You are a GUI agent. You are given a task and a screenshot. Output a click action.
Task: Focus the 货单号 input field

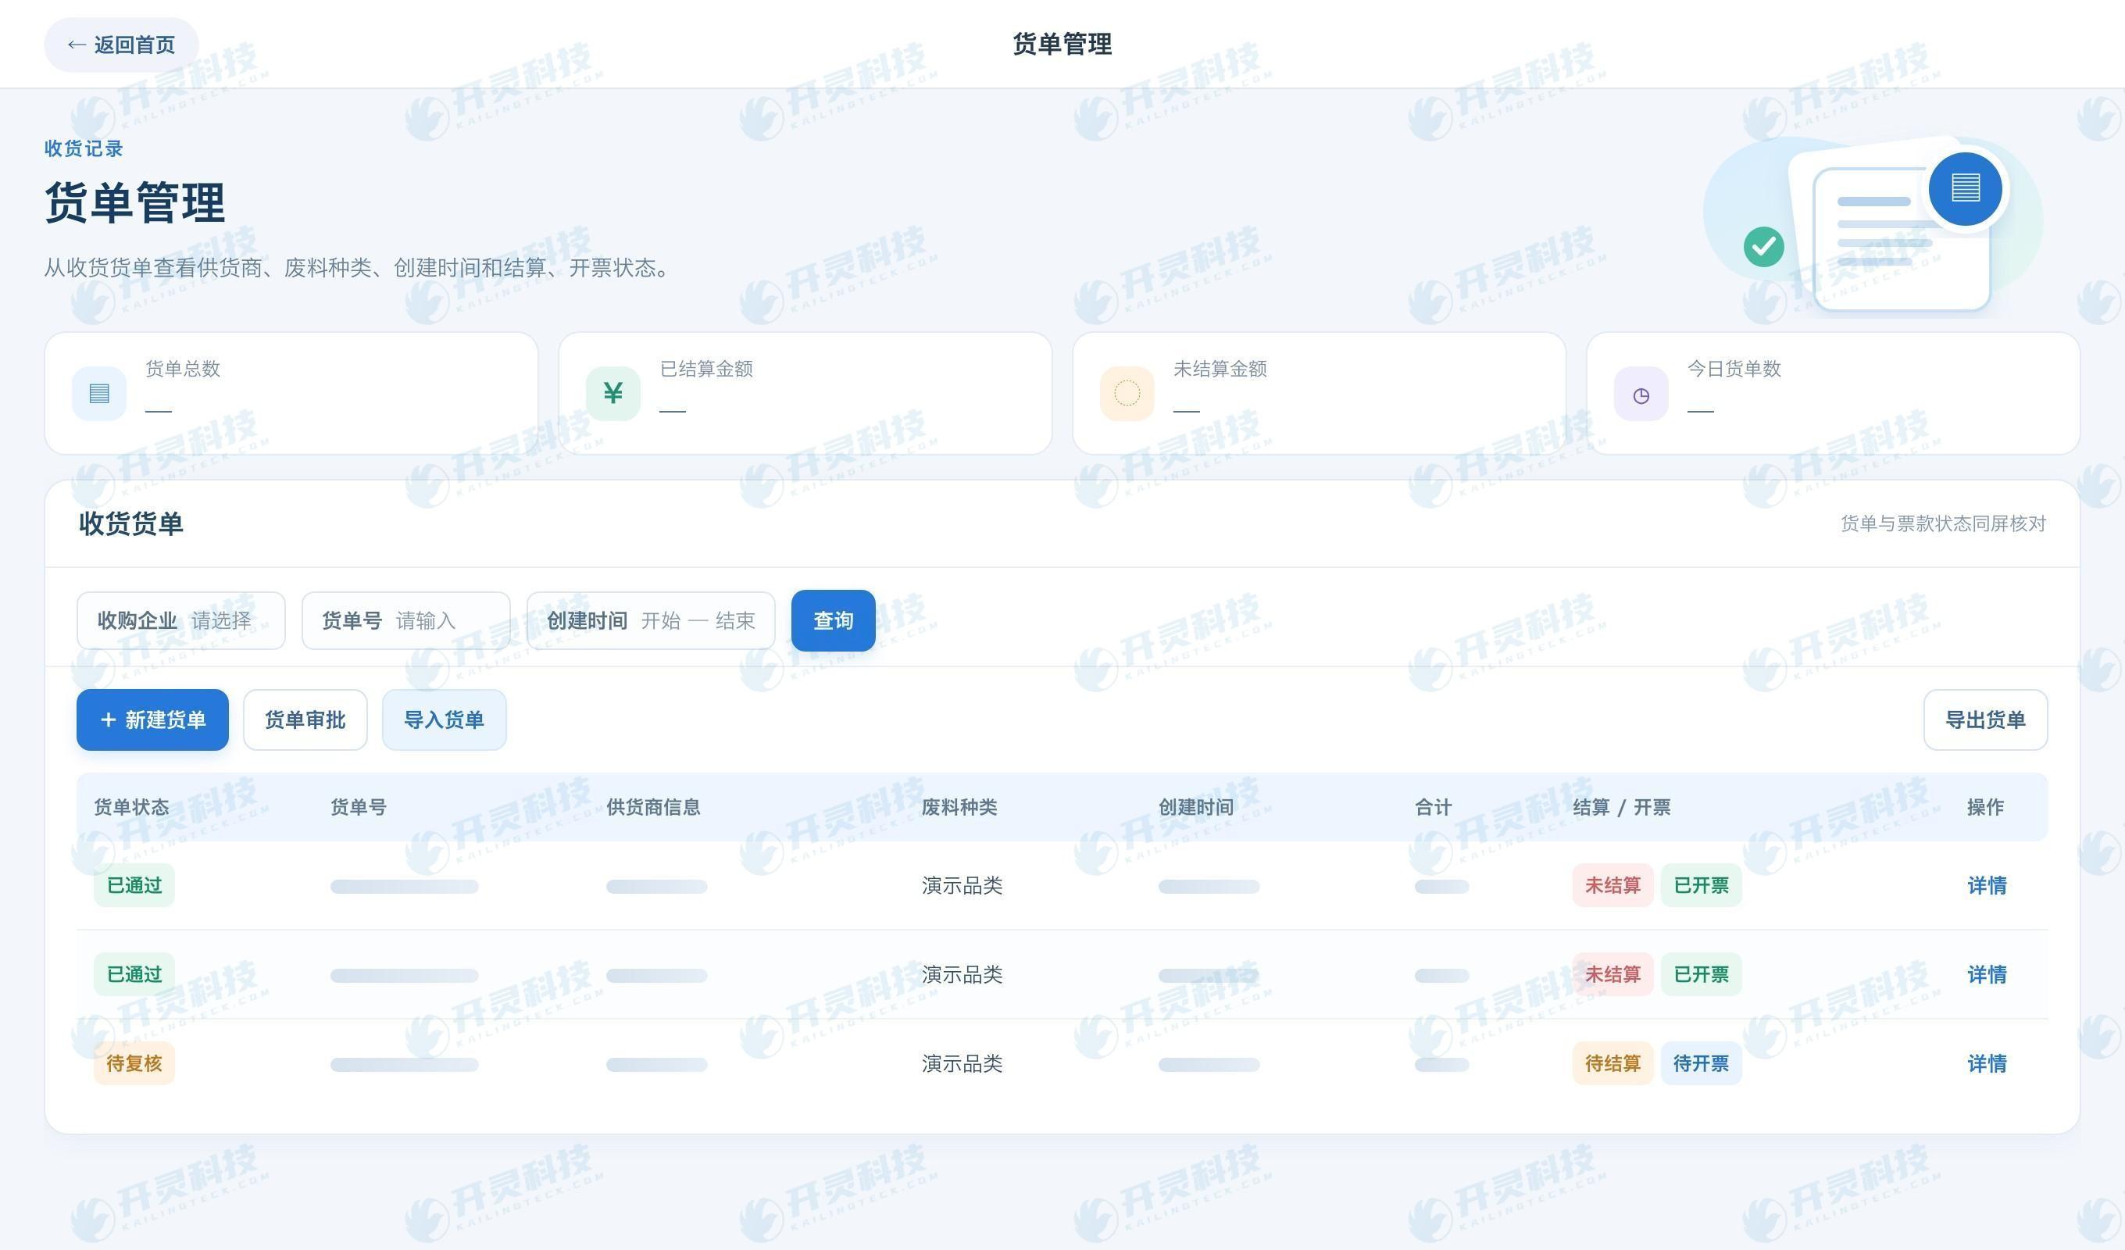[405, 621]
